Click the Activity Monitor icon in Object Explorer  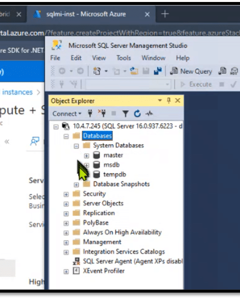click(x=149, y=114)
